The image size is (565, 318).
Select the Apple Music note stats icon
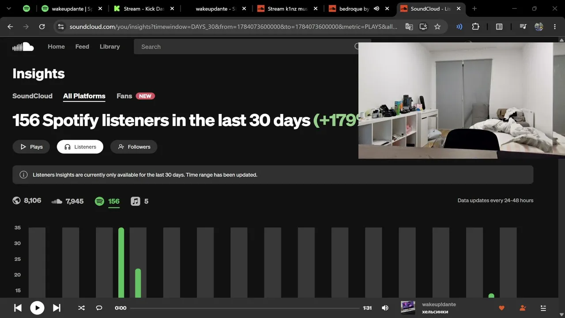pyautogui.click(x=136, y=201)
